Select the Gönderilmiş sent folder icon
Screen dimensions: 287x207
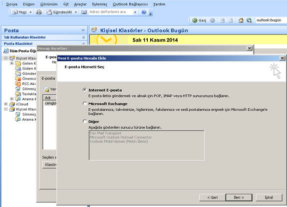18,73
